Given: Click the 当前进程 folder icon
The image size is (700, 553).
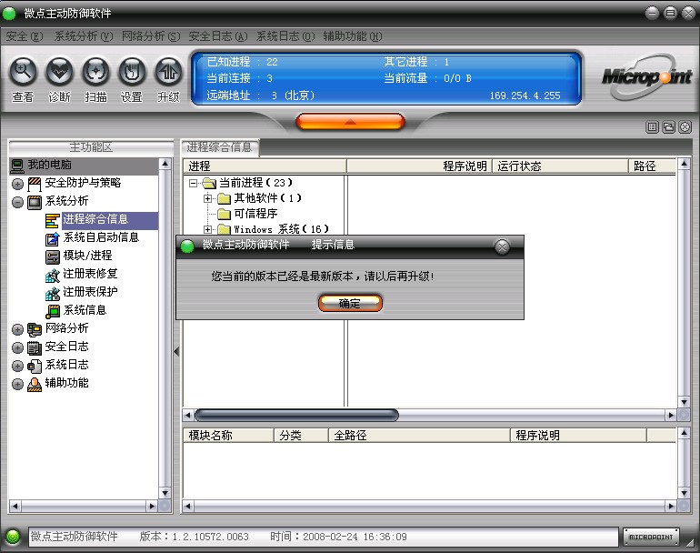Looking at the screenshot, I should [209, 183].
